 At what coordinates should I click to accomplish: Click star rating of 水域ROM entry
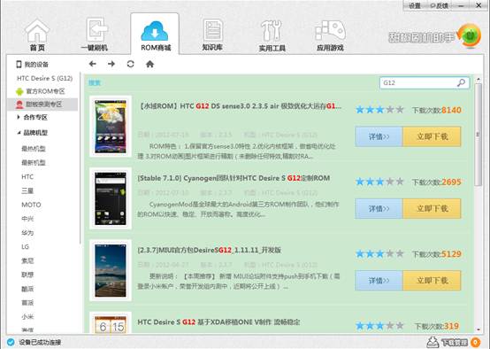tap(379, 110)
